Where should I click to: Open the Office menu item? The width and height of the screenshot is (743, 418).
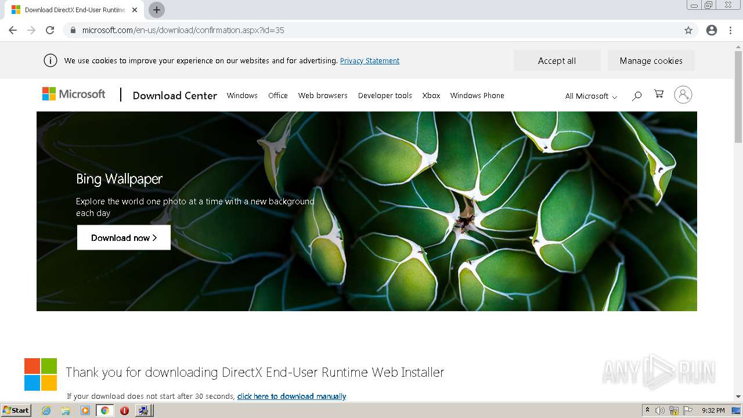pyautogui.click(x=278, y=95)
